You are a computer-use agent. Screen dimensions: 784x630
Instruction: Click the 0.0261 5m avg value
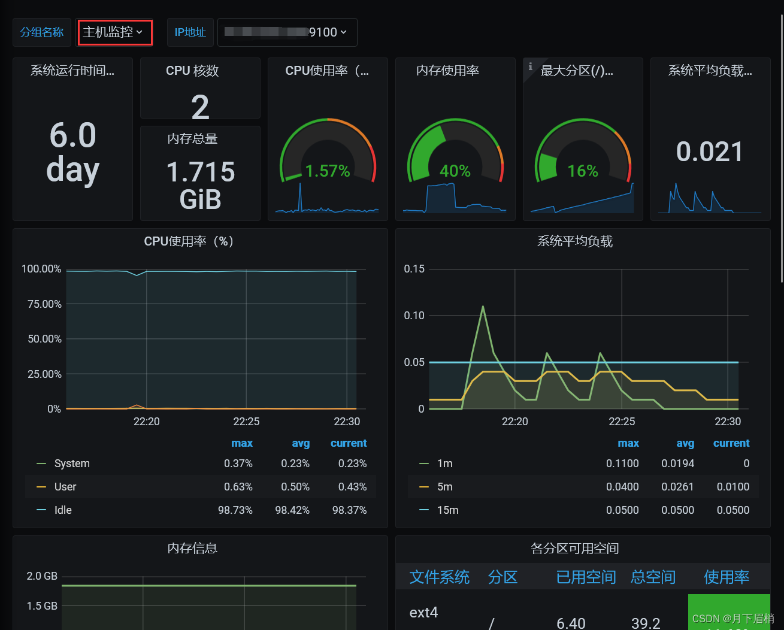click(677, 487)
